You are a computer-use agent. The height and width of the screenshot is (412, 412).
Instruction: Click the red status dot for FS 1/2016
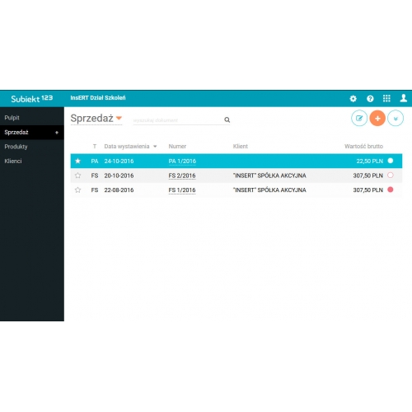tap(391, 190)
